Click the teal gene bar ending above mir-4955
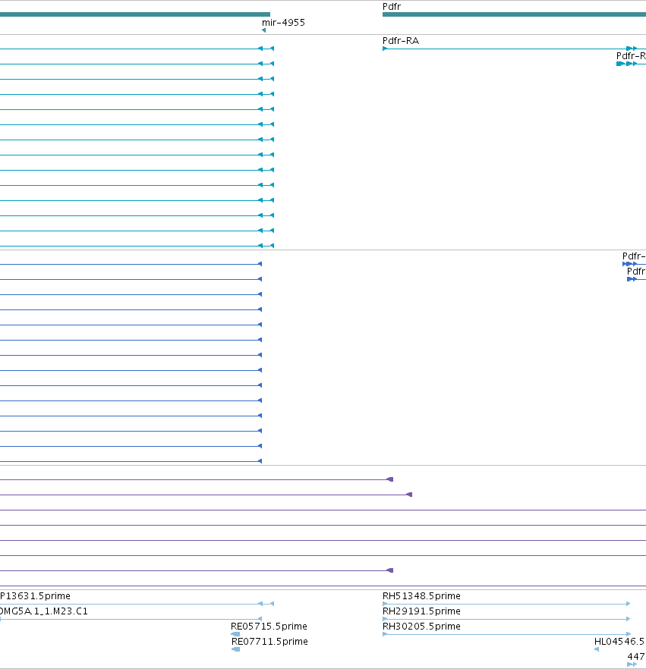The image size is (646, 669). tap(135, 14)
